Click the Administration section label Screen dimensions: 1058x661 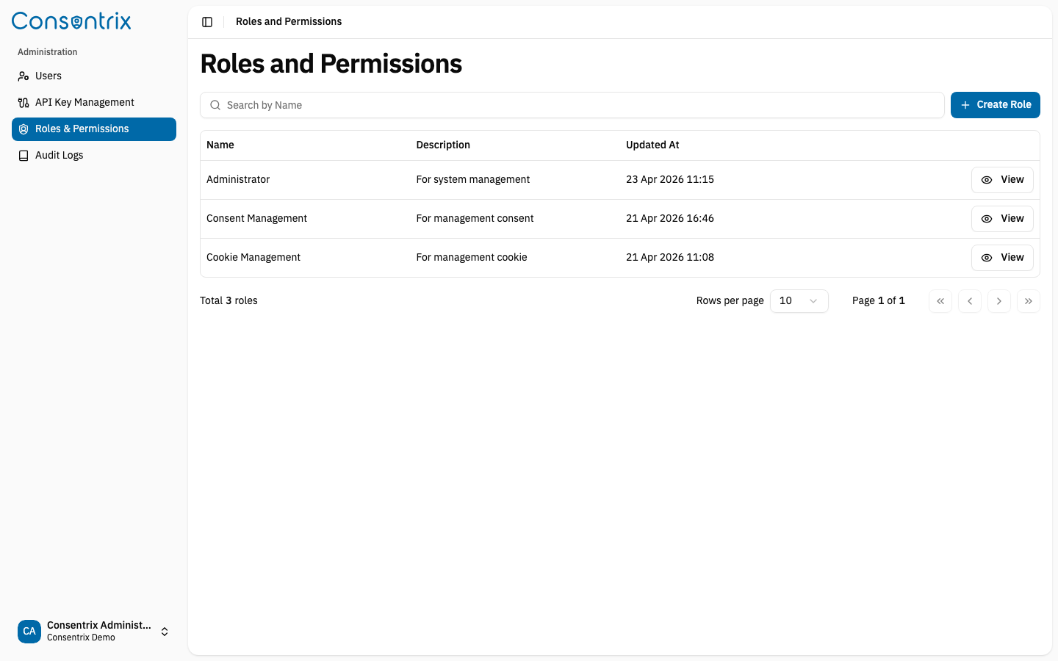click(x=48, y=52)
